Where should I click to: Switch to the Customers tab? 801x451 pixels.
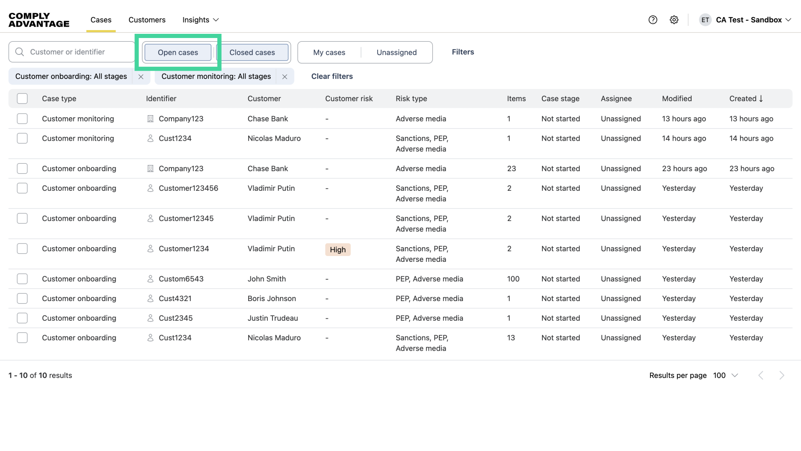point(147,20)
